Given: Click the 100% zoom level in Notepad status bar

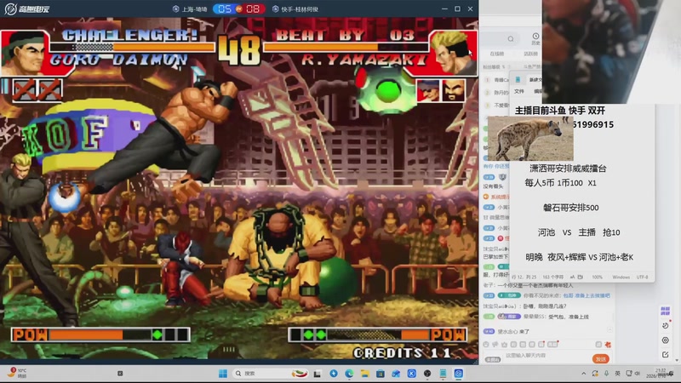Looking at the screenshot, I should point(598,277).
